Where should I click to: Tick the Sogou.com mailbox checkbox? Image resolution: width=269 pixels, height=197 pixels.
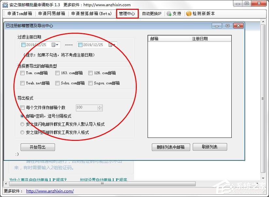click(91, 83)
